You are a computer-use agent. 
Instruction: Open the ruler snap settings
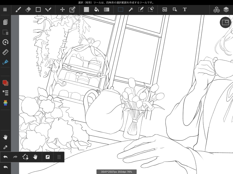(5, 52)
